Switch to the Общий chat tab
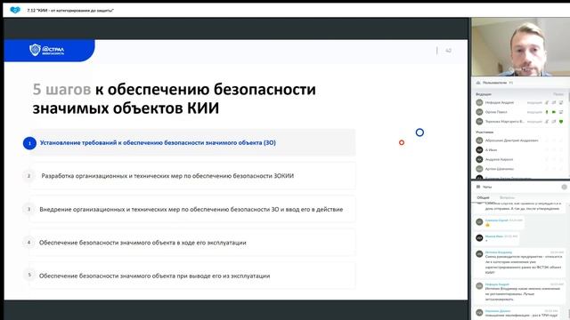This screenshot has width=570, height=320. point(483,197)
